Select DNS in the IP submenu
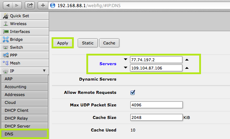Image resolution: width=230 pixels, height=139 pixels. pyautogui.click(x=24, y=134)
